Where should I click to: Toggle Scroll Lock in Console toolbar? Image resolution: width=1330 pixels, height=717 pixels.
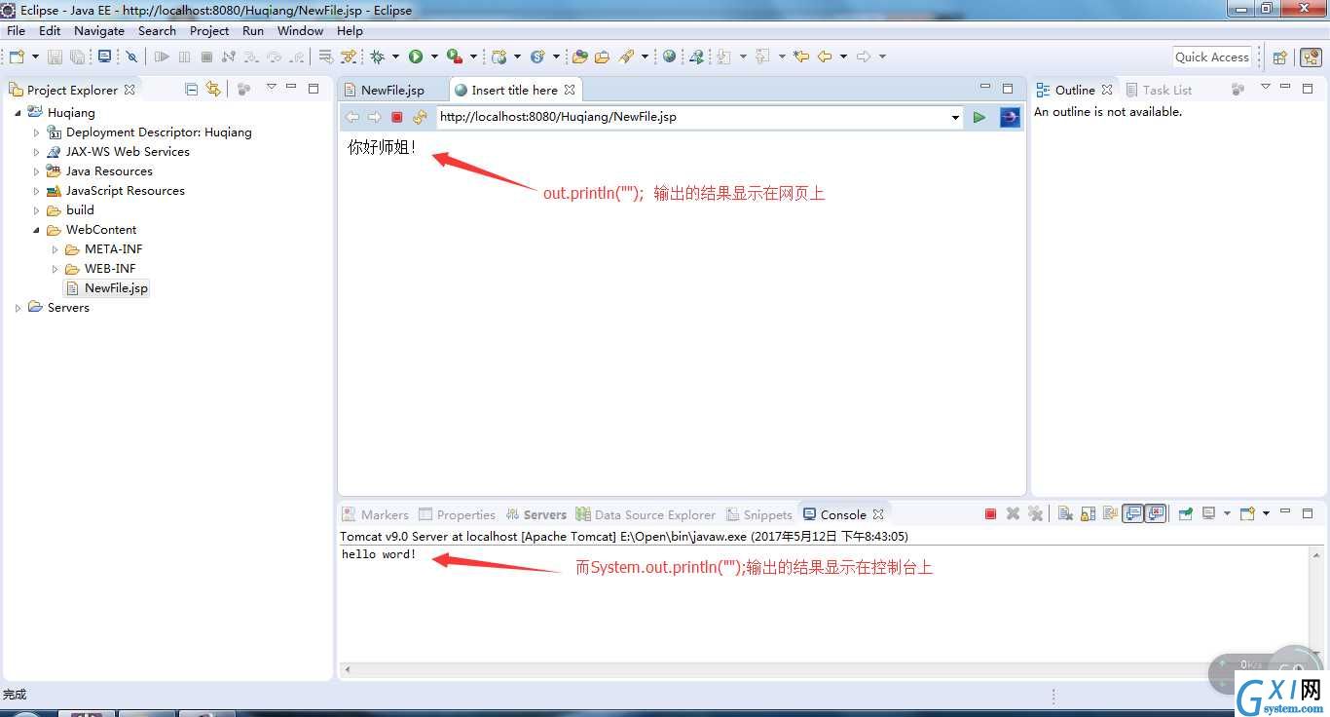1088,513
